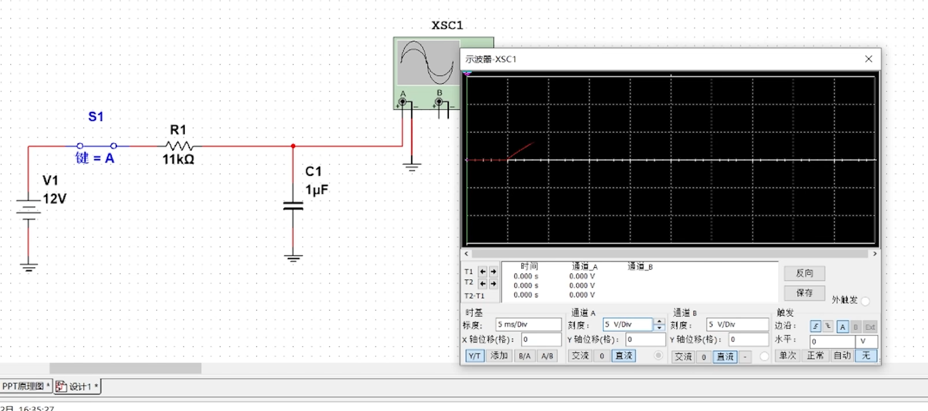Click main workspace horizontal scrollbar thumb
The width and height of the screenshot is (928, 411).
125,368
